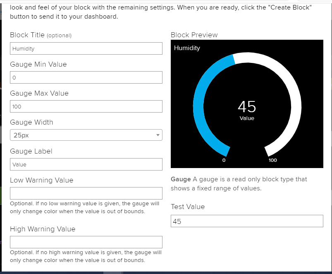
Task: Click the Humidity title in preview
Action: coord(187,48)
